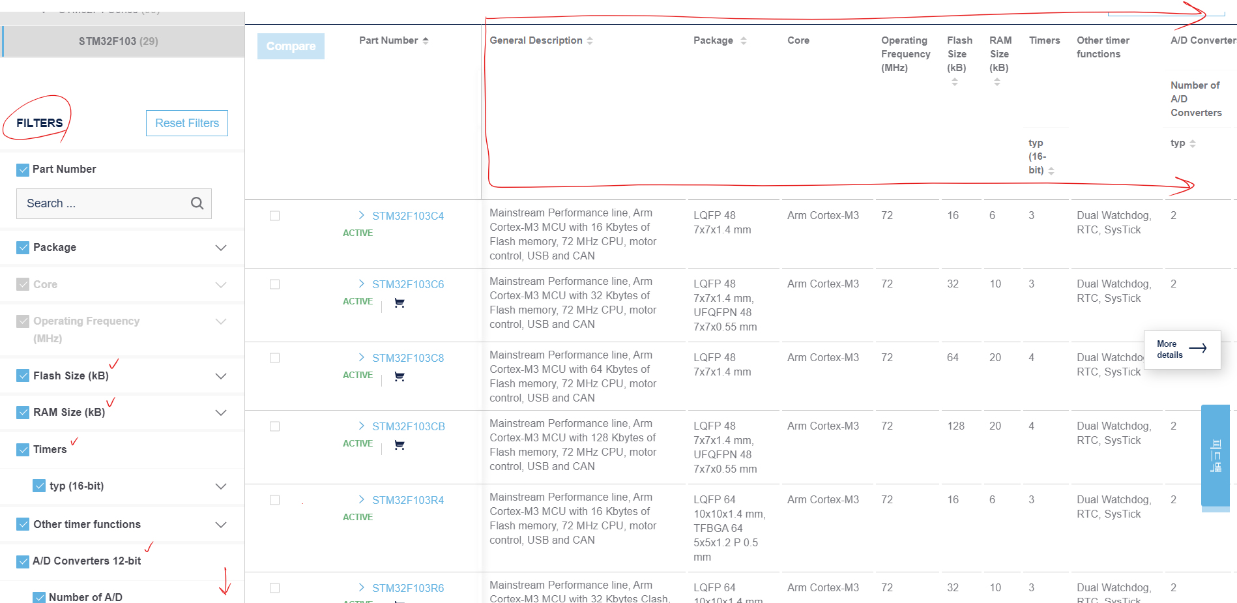Expand the Core filter dropdown
The height and width of the screenshot is (603, 1237).
coord(221,285)
